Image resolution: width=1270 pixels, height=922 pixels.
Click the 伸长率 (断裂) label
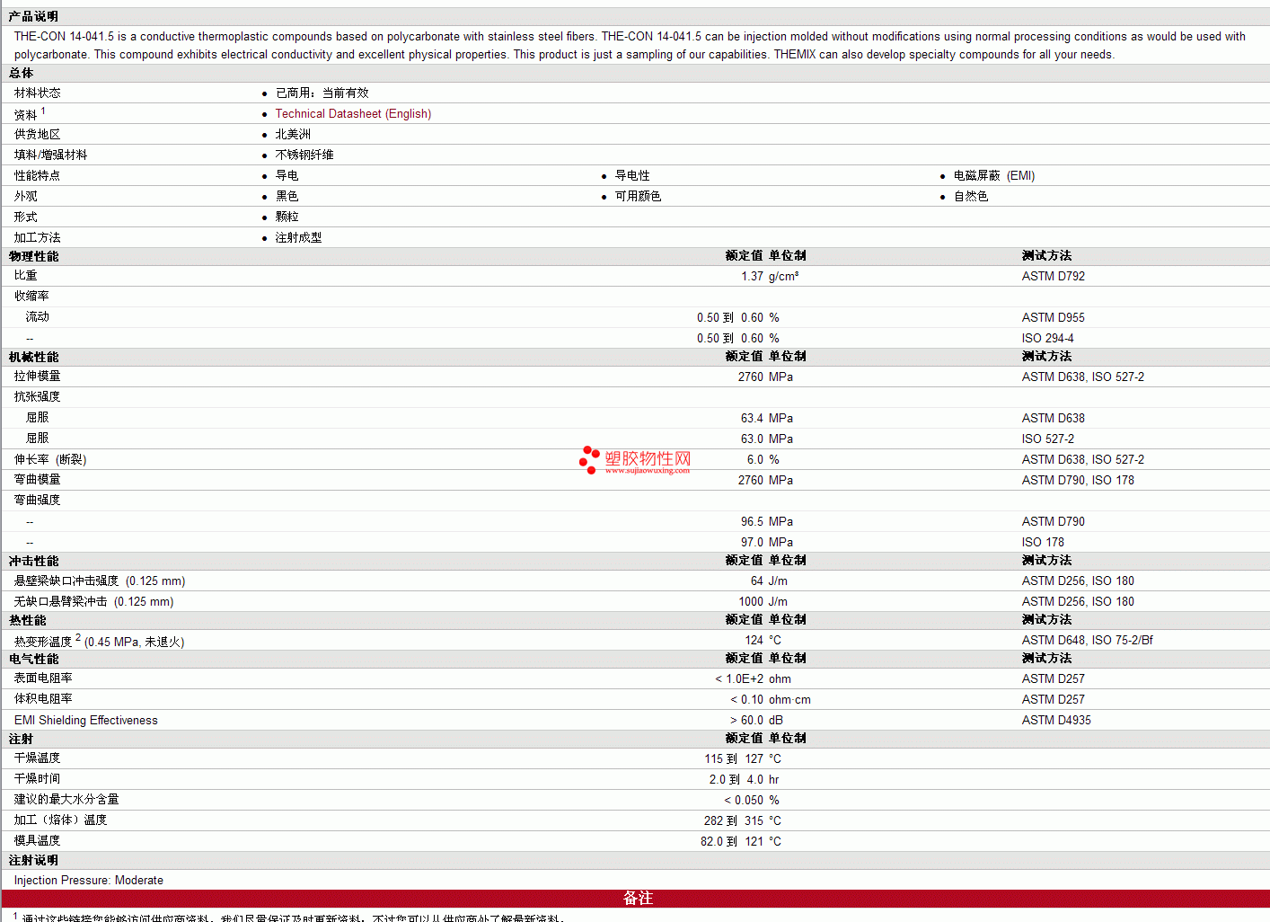click(50, 460)
